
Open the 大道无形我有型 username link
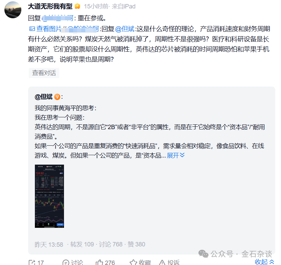[x=50, y=6]
